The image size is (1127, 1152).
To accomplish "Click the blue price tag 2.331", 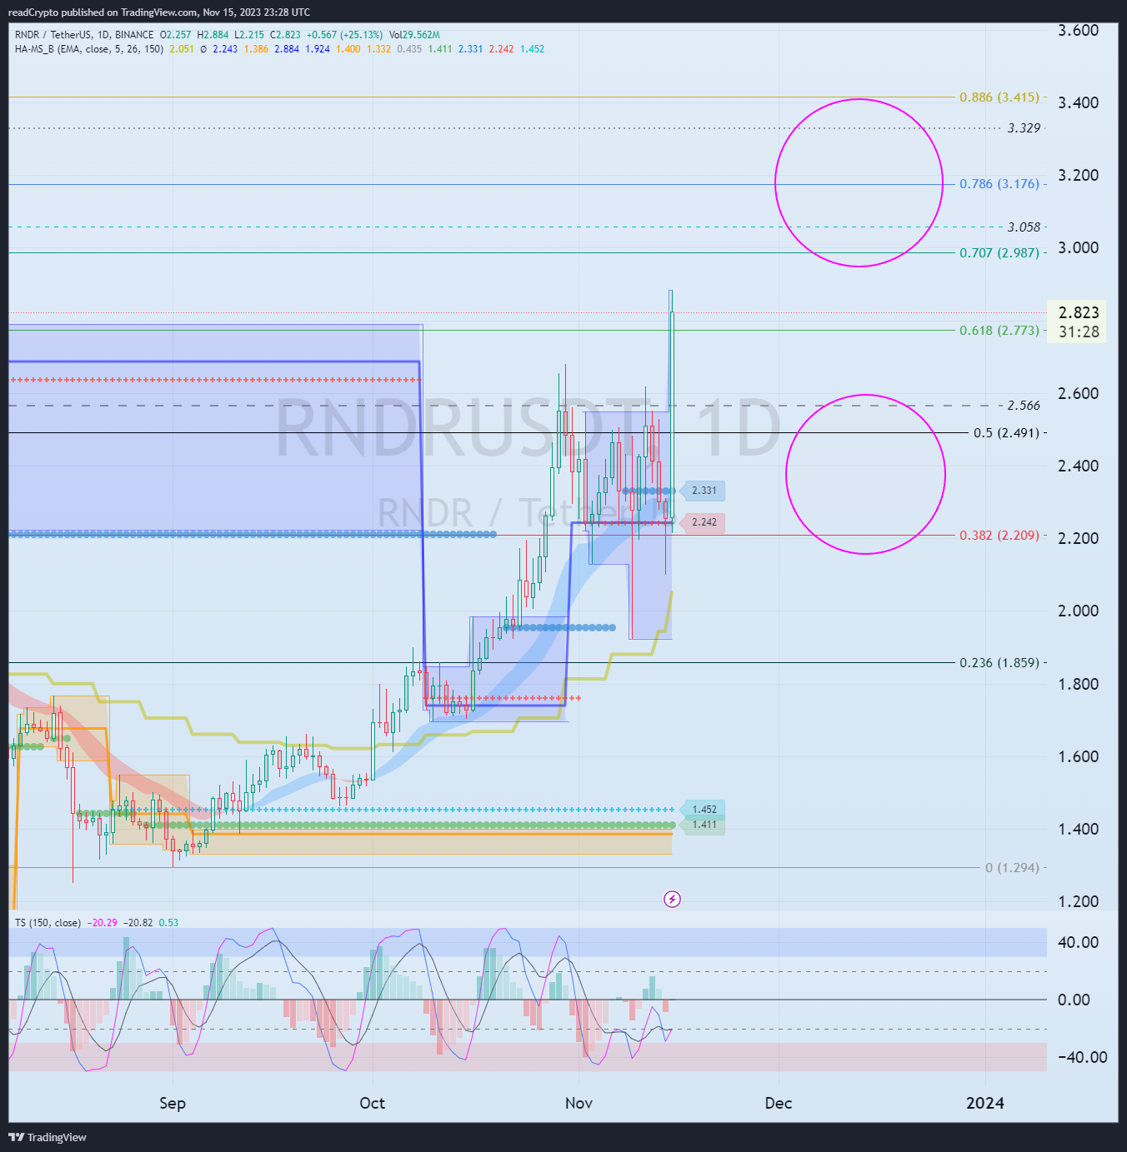I will point(704,491).
